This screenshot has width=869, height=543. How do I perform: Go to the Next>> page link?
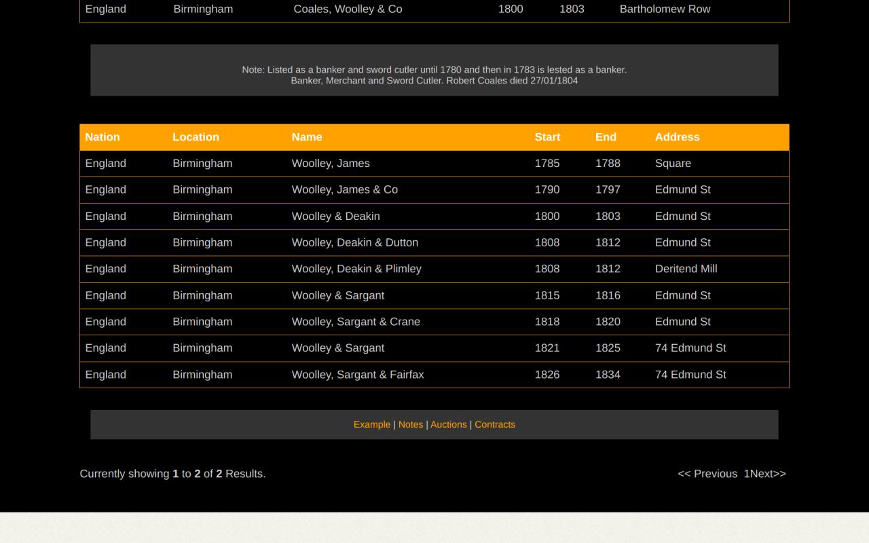[768, 474]
